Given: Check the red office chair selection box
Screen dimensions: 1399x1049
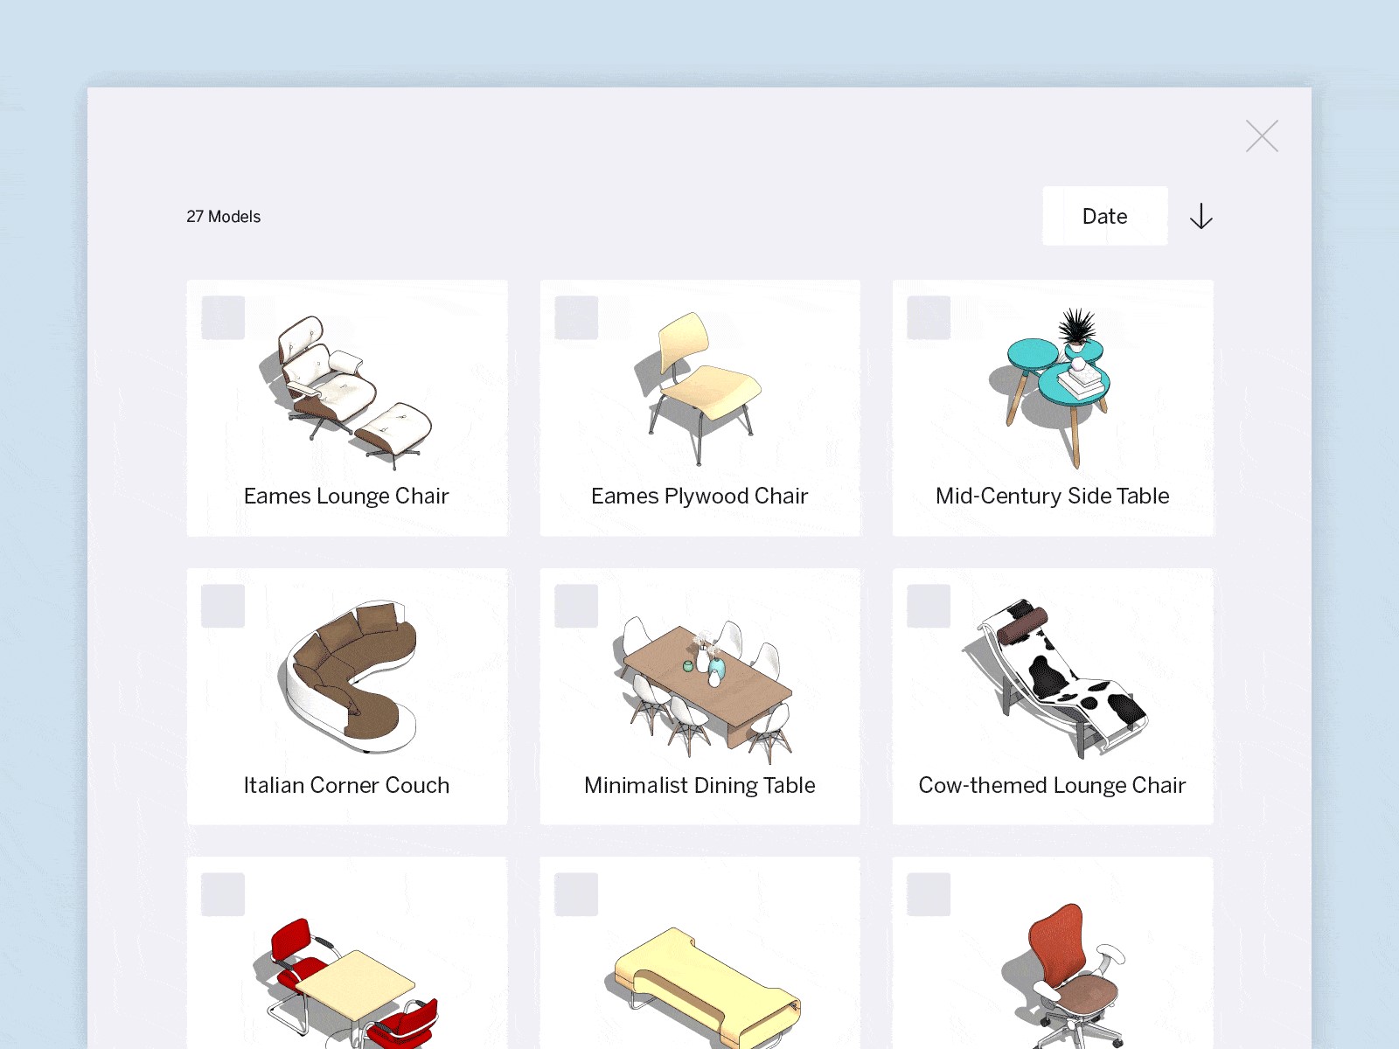Looking at the screenshot, I should point(929,894).
